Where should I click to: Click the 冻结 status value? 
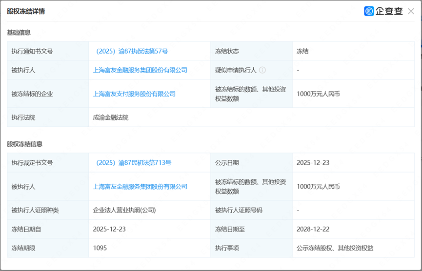(302, 51)
